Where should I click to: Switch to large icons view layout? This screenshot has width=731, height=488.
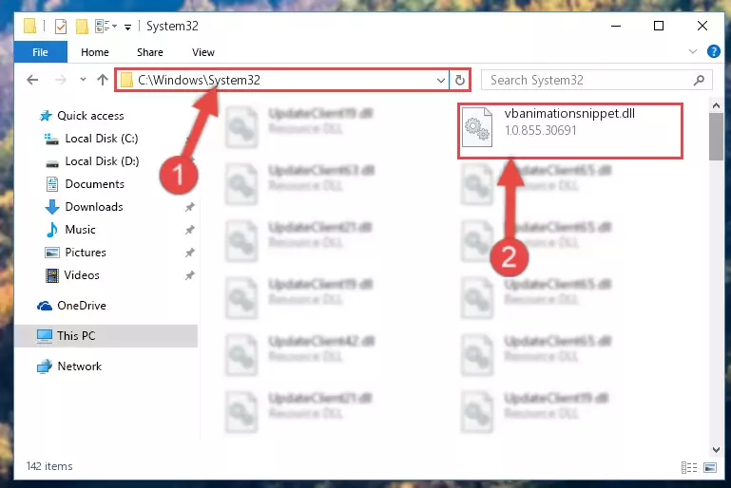coord(710,467)
